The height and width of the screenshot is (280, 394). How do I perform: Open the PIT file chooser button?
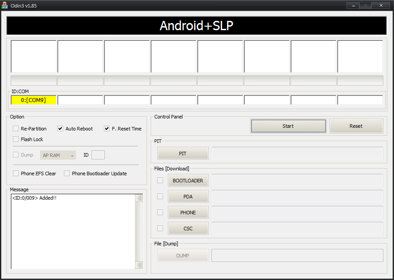coord(183,154)
